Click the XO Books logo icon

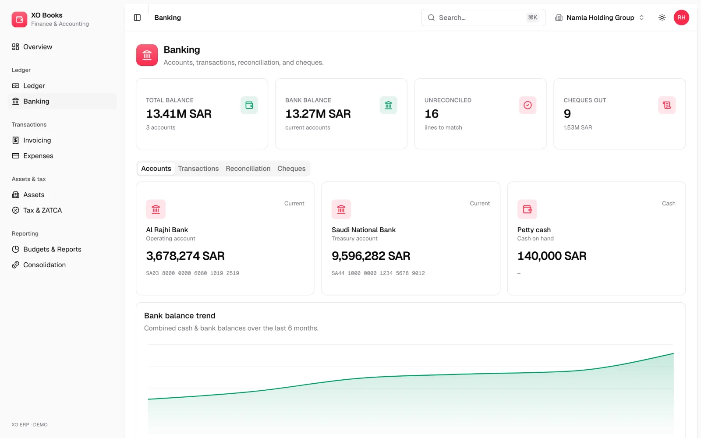19,19
